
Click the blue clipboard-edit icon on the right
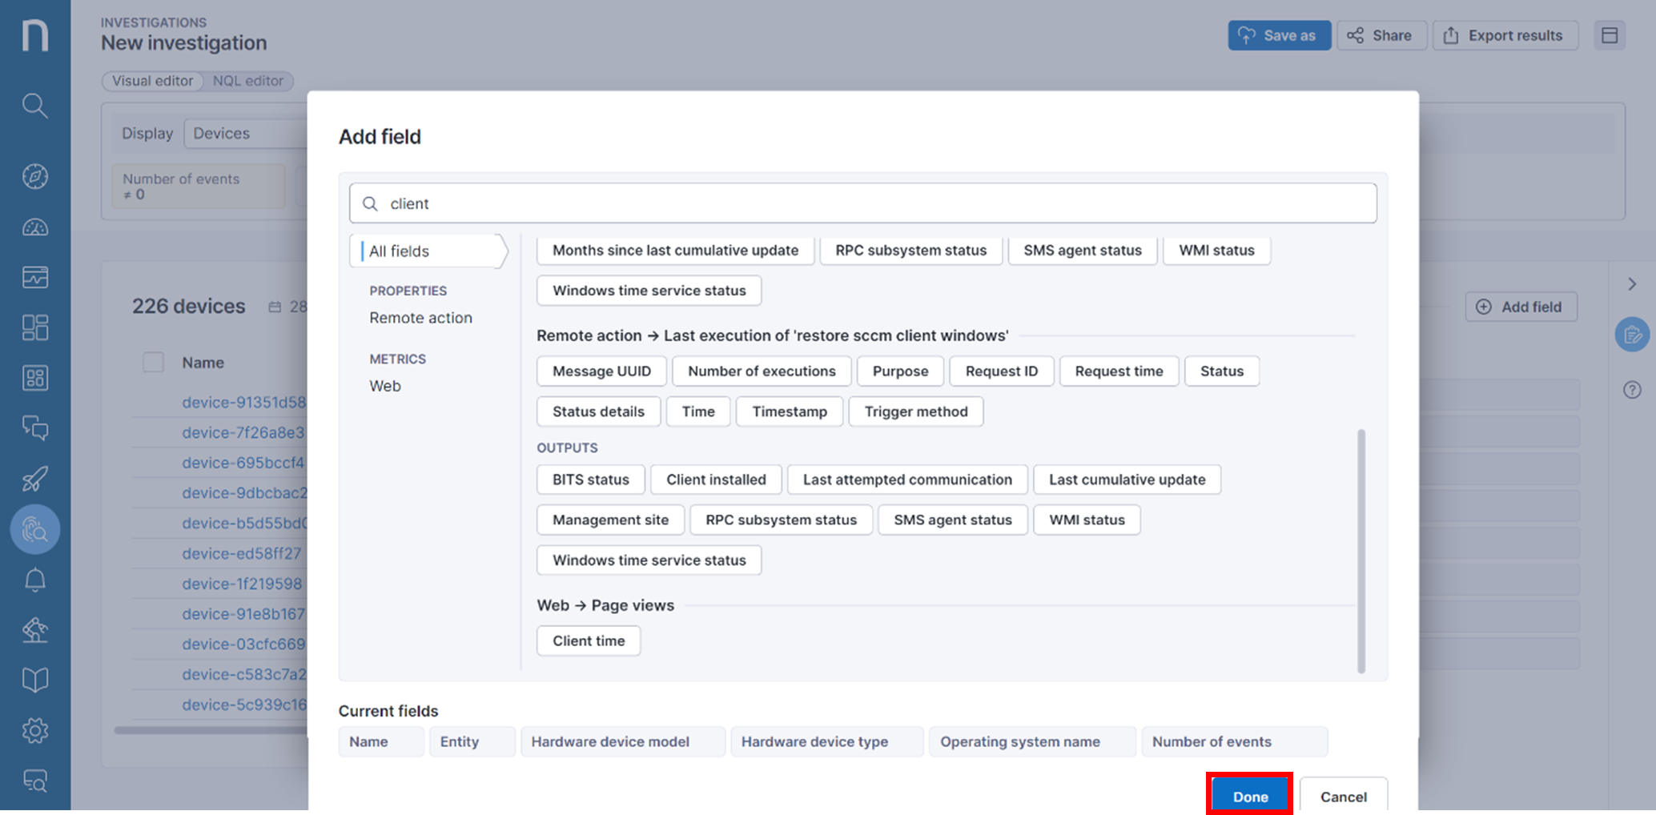pyautogui.click(x=1632, y=335)
